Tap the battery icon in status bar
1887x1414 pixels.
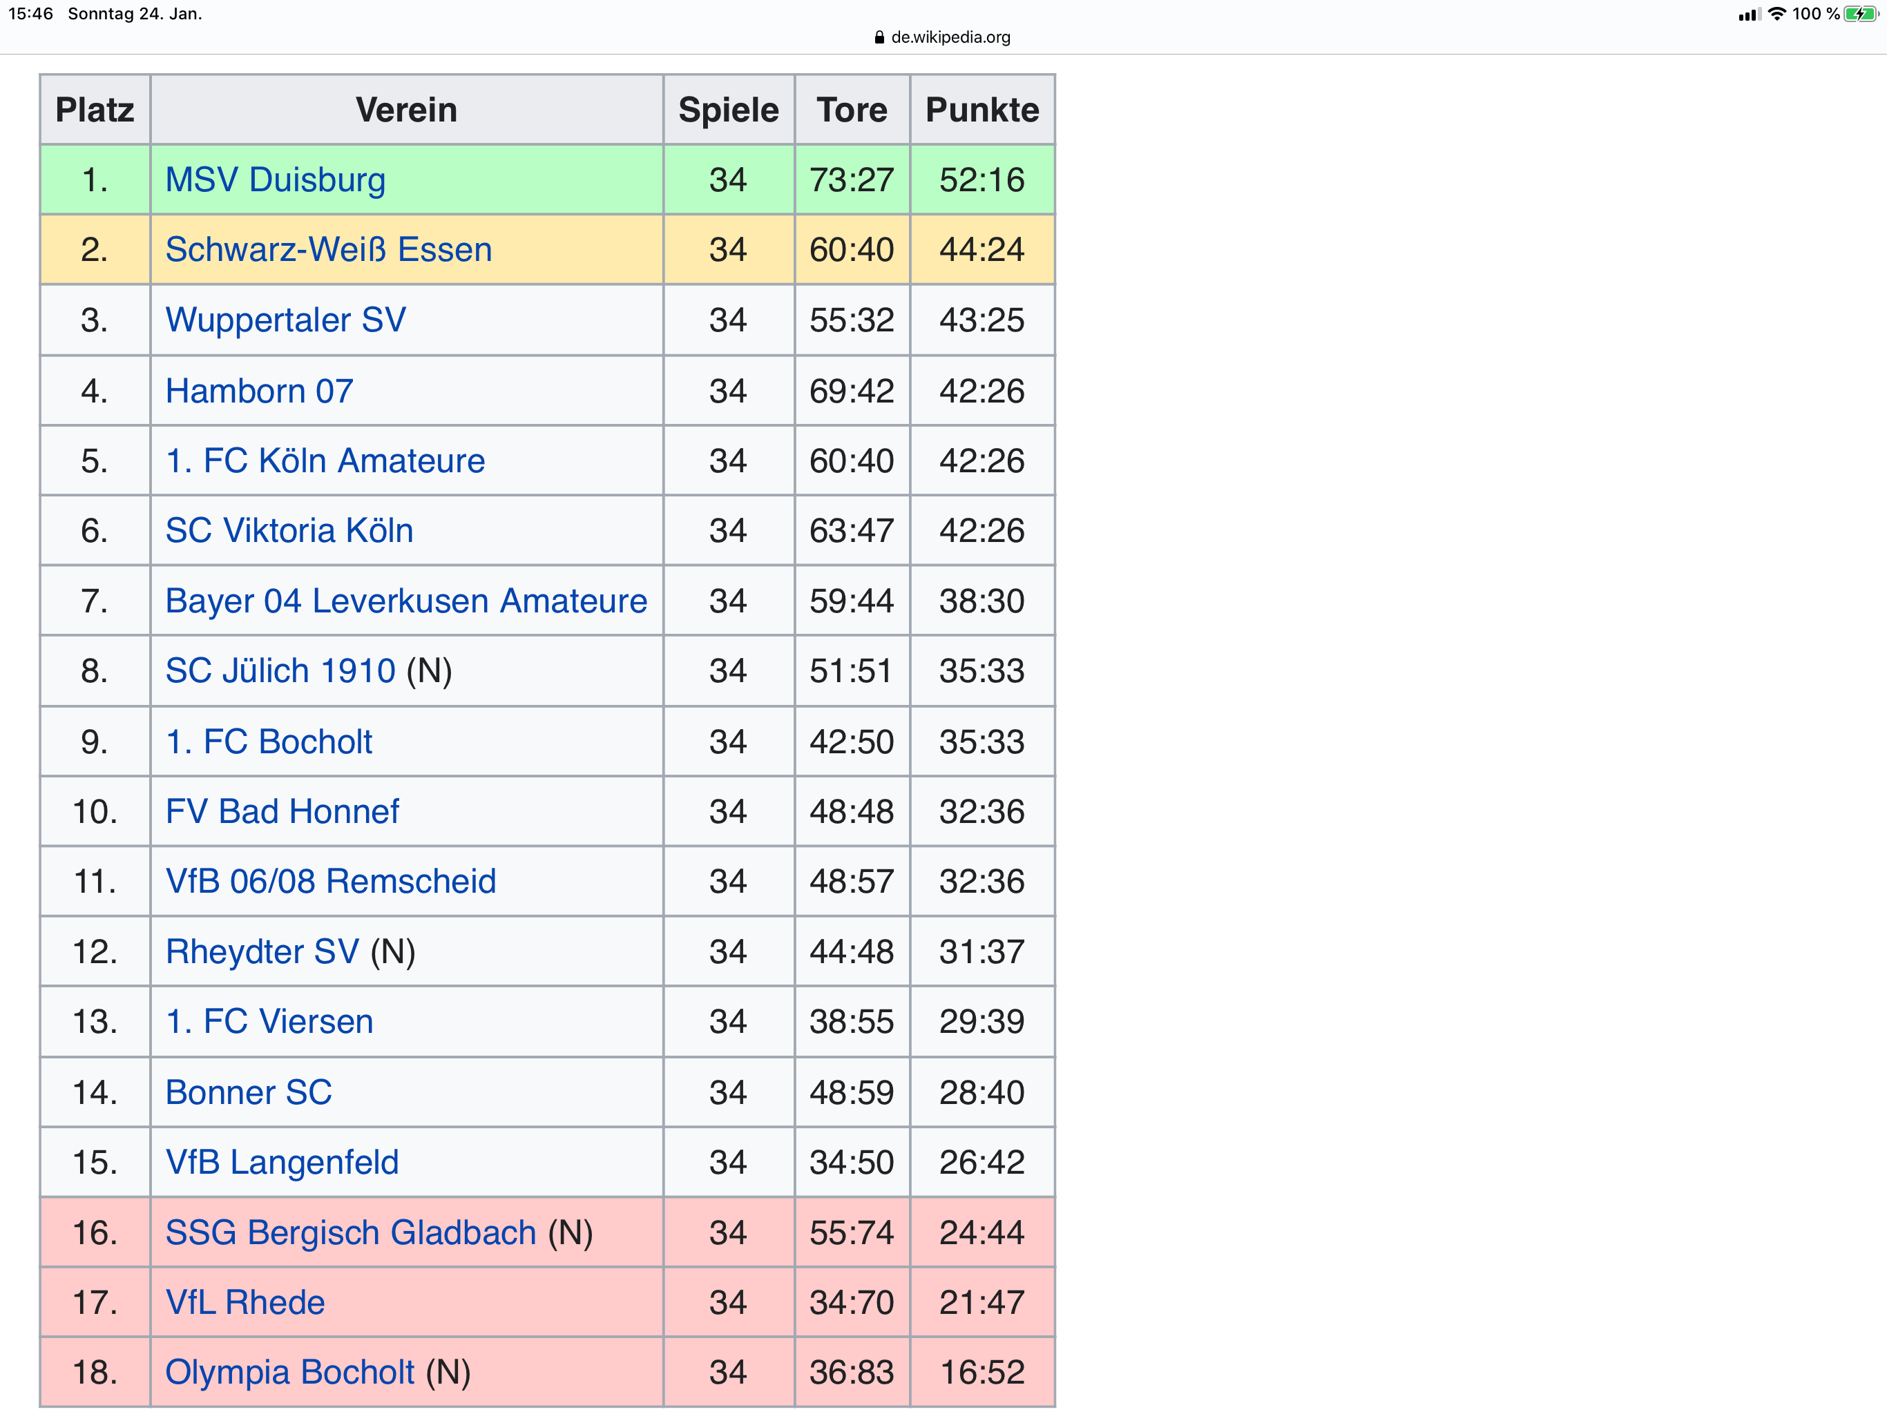[x=1861, y=14]
